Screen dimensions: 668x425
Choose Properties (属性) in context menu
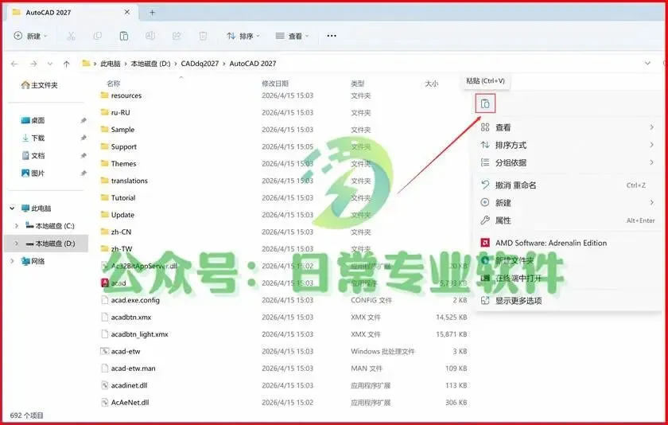coord(568,220)
